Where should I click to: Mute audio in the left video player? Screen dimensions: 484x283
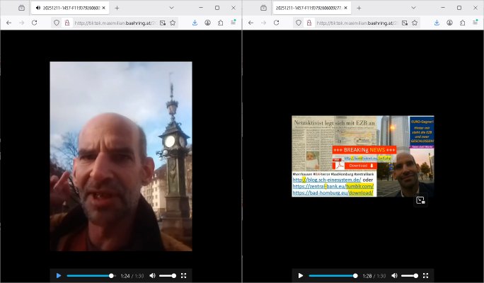(152, 275)
